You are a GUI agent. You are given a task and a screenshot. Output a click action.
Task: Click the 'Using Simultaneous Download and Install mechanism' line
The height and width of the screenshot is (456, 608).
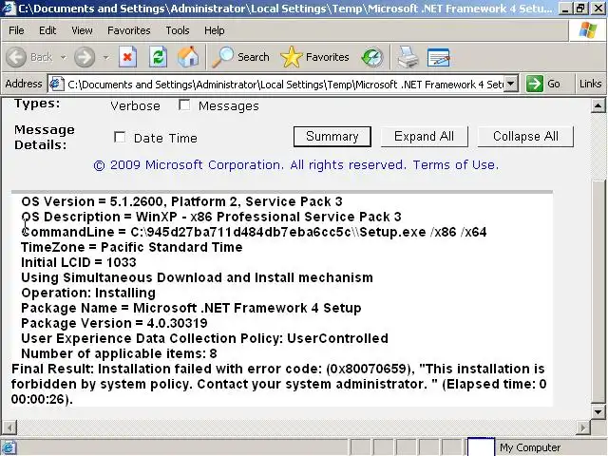click(197, 277)
